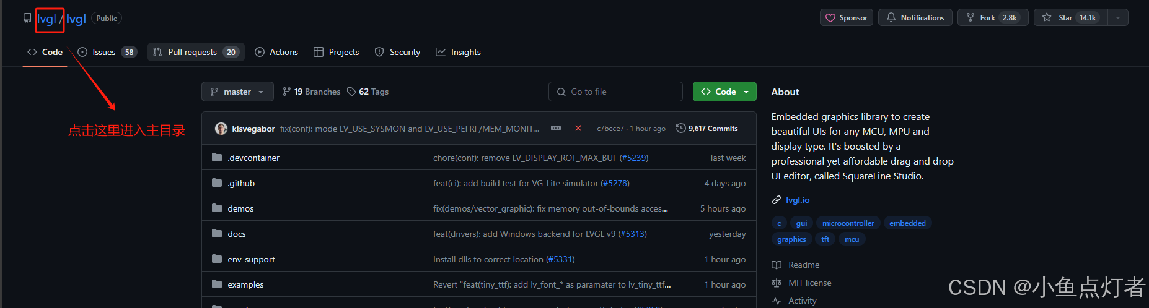Screen dimensions: 1149x308
Task: Focus the Go to file search field
Action: pos(615,92)
